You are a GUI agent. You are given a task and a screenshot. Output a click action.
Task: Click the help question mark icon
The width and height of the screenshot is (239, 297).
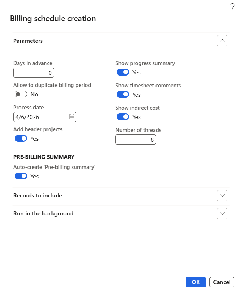pos(232,6)
